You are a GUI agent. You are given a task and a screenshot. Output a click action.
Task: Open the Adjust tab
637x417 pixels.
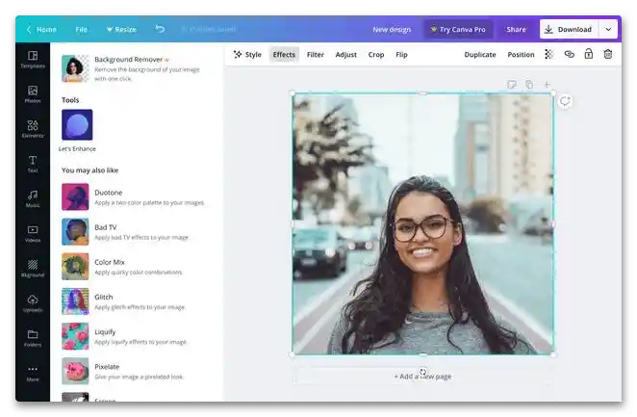(346, 55)
